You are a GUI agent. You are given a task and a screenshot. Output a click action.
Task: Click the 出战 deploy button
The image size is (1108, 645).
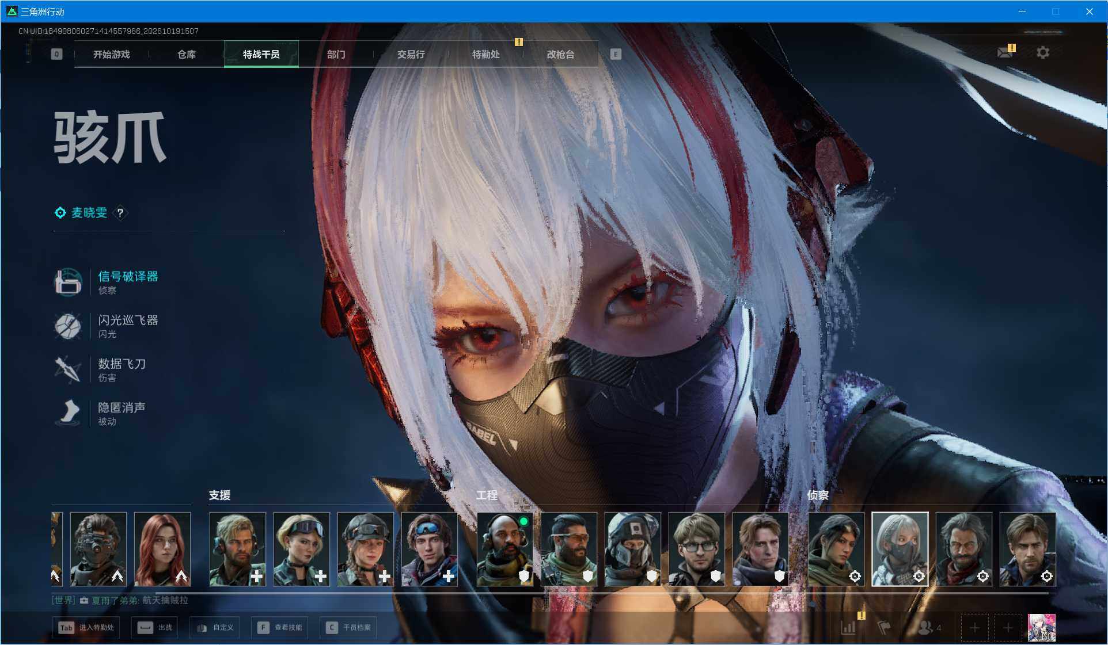click(x=154, y=627)
